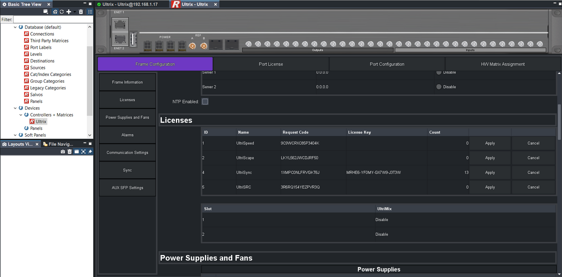
Task: Toggle the Server 2 Disable radio button
Action: tap(439, 87)
